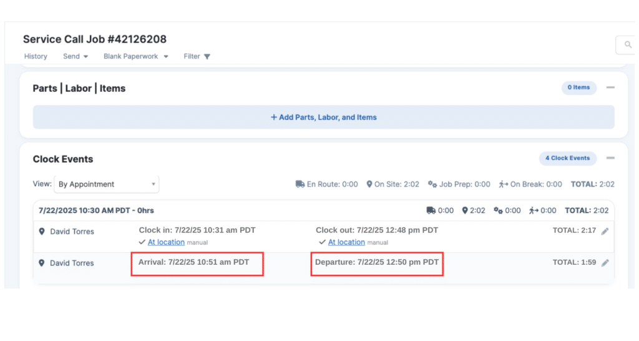Collapse the Parts | Labor | Items section
This screenshot has width=639, height=341.
(610, 87)
